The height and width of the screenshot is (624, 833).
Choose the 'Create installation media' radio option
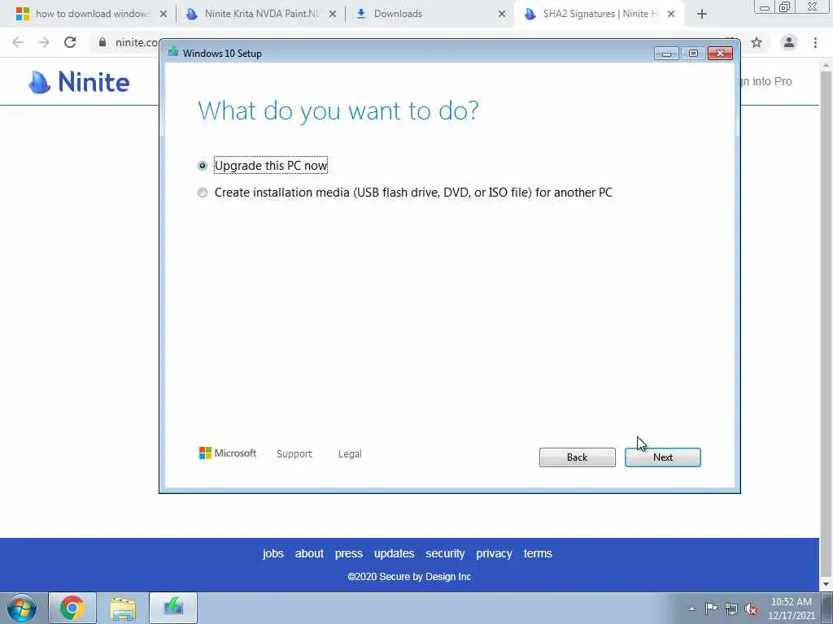203,193
